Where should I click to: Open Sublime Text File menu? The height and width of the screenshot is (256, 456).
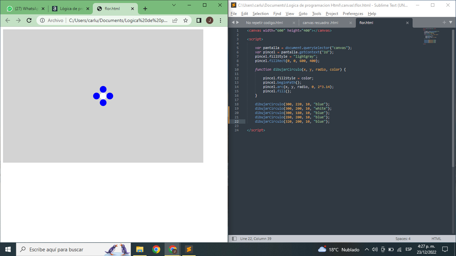[x=234, y=14]
